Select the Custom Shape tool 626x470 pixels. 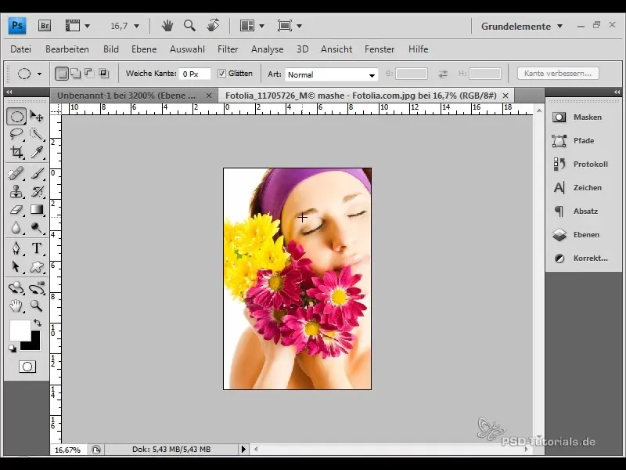click(x=37, y=266)
